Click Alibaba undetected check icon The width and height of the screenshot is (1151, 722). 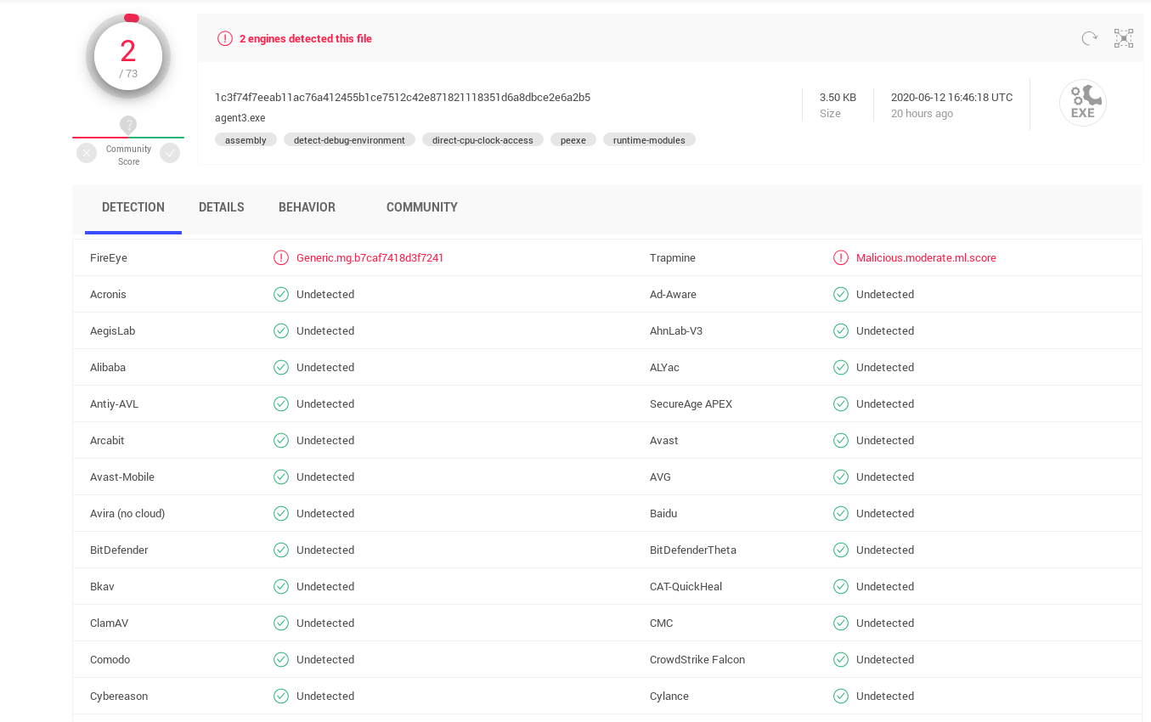pos(281,367)
